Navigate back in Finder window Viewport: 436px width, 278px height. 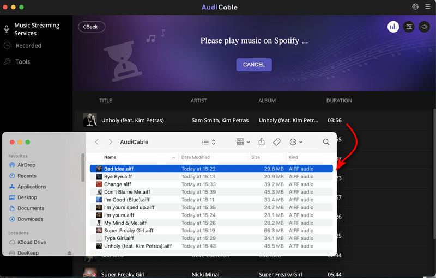(97, 142)
